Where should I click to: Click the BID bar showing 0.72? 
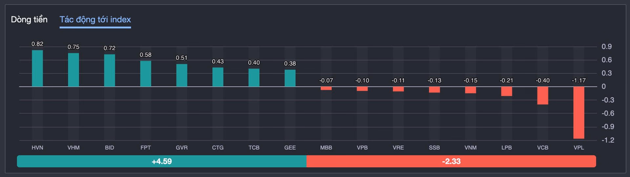(x=110, y=70)
